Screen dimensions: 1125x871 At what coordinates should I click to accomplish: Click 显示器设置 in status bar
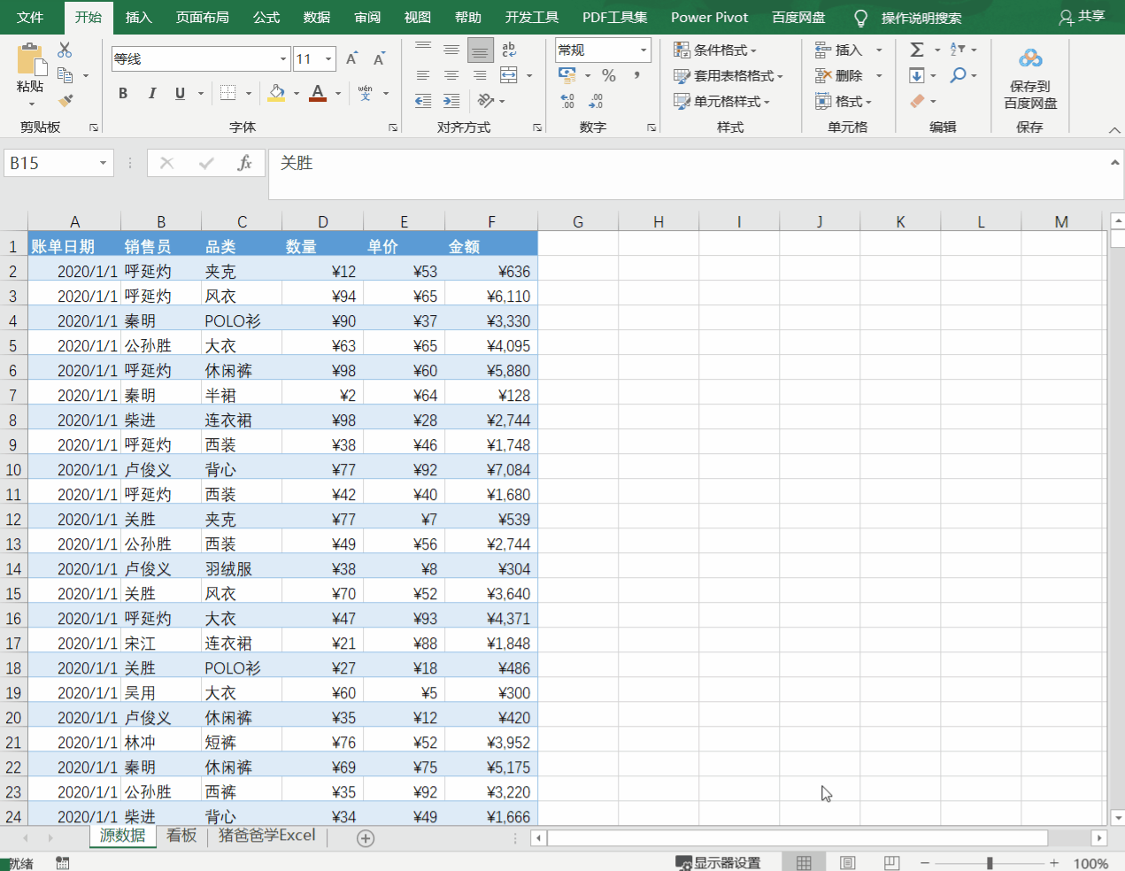718,863
